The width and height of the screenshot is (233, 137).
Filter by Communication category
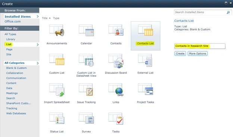click(x=16, y=78)
